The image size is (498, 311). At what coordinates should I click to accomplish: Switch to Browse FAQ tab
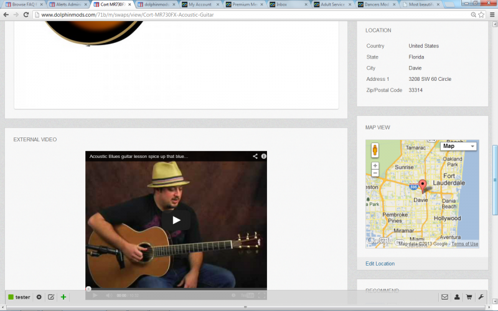24,4
